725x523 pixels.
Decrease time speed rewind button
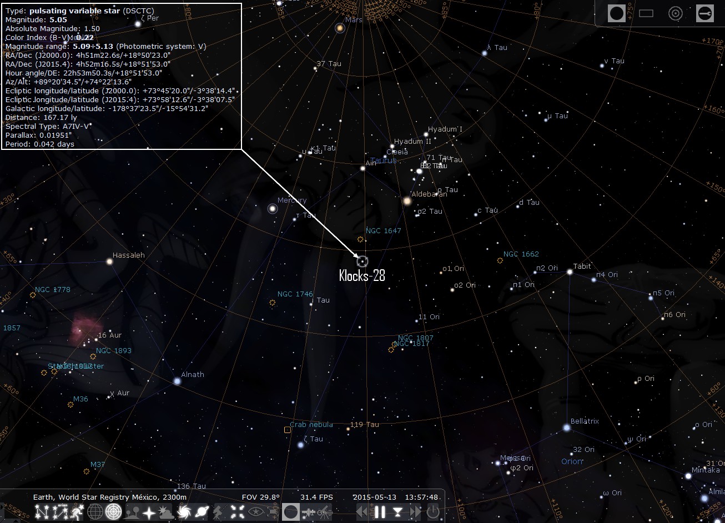pyautogui.click(x=362, y=512)
